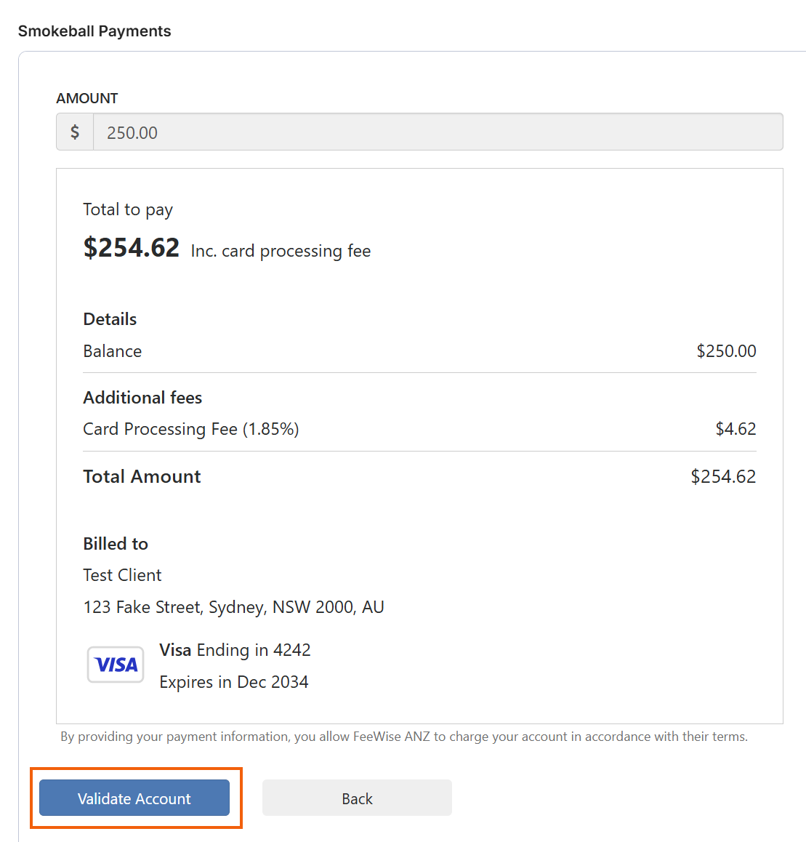Screen dimensions: 806x842
Task: Click the bold $254.62 total to pay
Action: coord(132,248)
